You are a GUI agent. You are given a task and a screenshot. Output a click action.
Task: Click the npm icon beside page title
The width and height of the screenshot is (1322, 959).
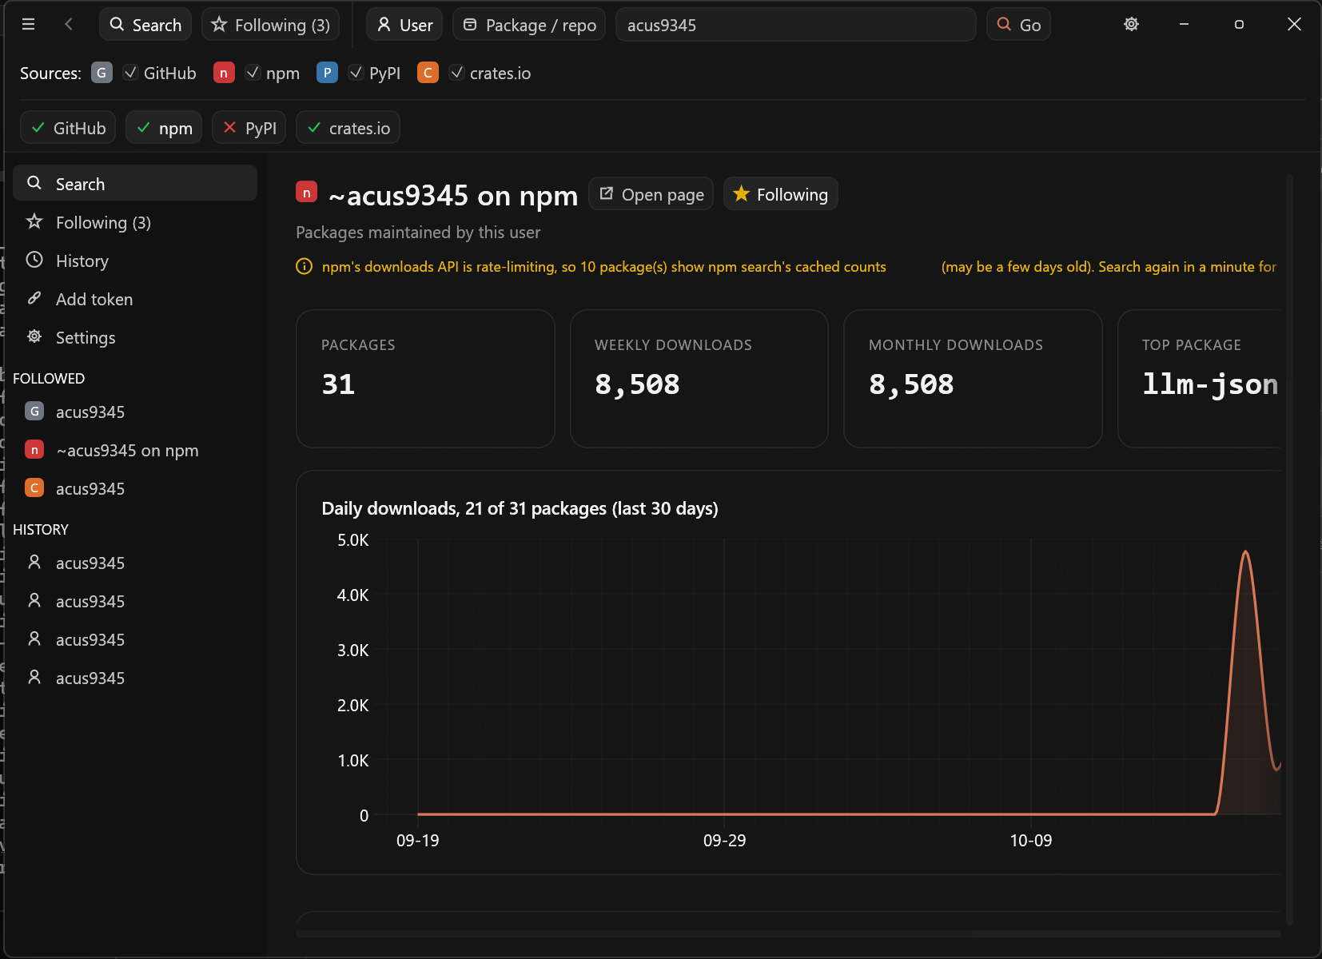click(x=306, y=192)
